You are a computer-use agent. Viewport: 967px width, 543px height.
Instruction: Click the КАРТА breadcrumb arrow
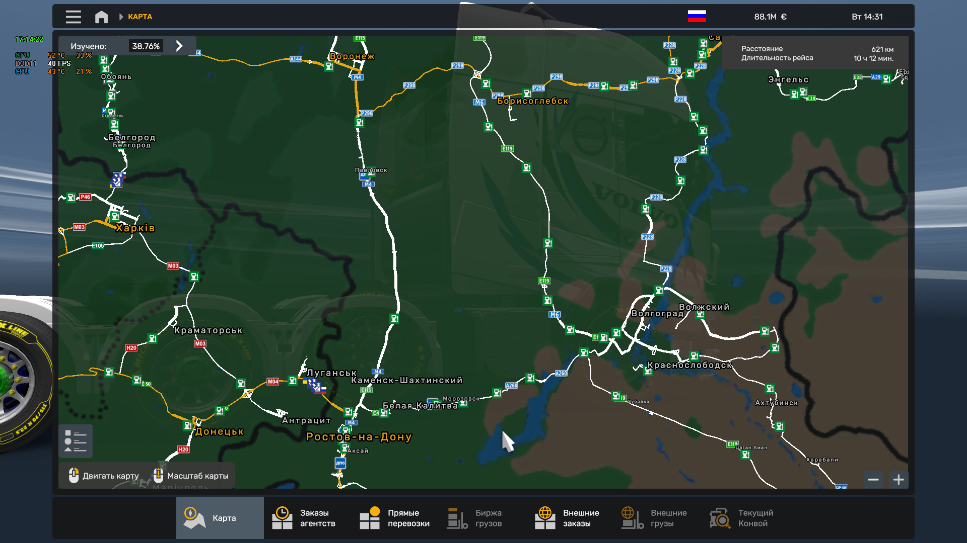[121, 17]
